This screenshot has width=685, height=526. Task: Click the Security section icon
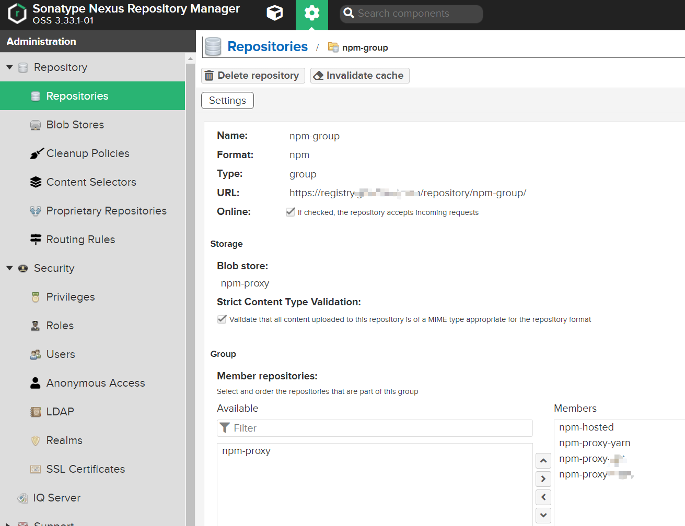(x=23, y=268)
